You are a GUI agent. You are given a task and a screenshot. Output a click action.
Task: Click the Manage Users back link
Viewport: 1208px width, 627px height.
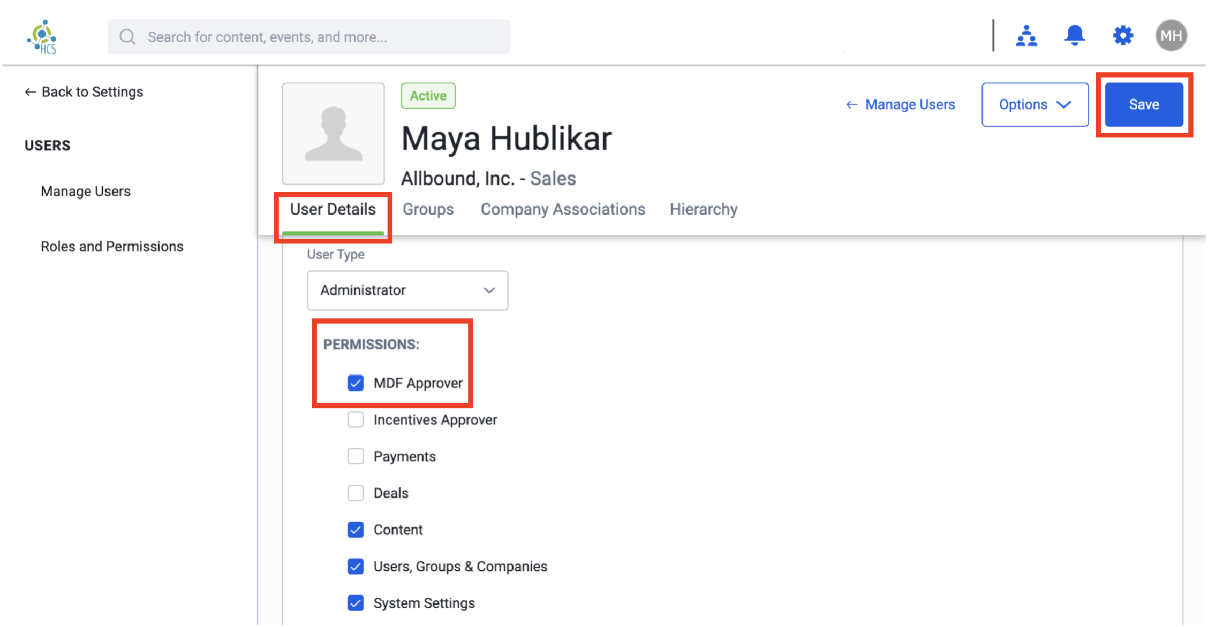[x=900, y=104]
